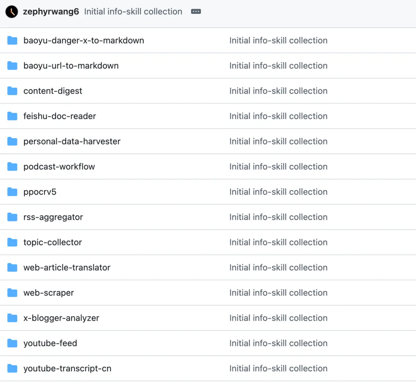The width and height of the screenshot is (416, 384).
Task: Click folder icon next to web-scraper
Action: click(12, 293)
